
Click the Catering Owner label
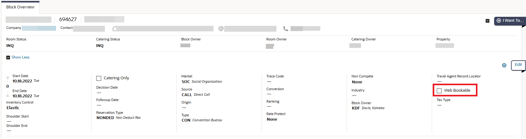tap(364, 39)
